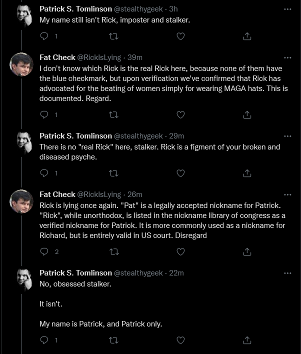Like the 'figment of your broken' tweet

(180, 173)
